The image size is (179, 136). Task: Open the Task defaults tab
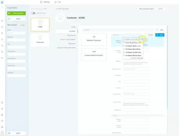click(71, 35)
